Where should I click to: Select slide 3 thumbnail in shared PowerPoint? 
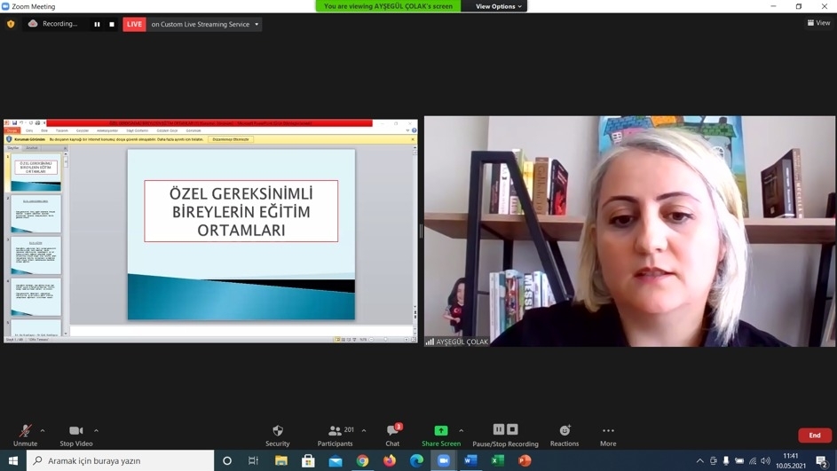pyautogui.click(x=36, y=255)
